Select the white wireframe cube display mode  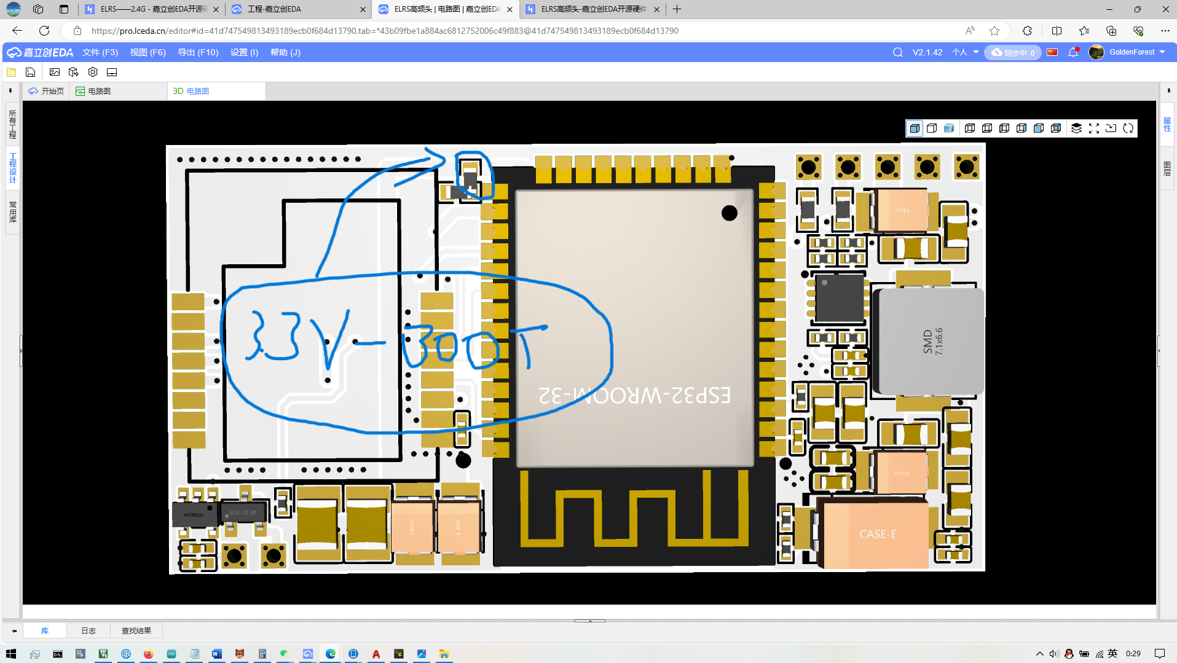tap(932, 128)
